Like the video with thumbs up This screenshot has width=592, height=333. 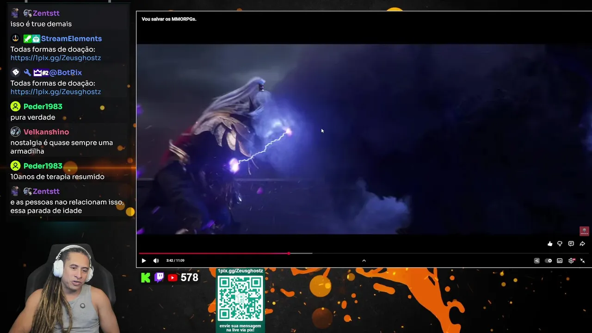point(550,244)
